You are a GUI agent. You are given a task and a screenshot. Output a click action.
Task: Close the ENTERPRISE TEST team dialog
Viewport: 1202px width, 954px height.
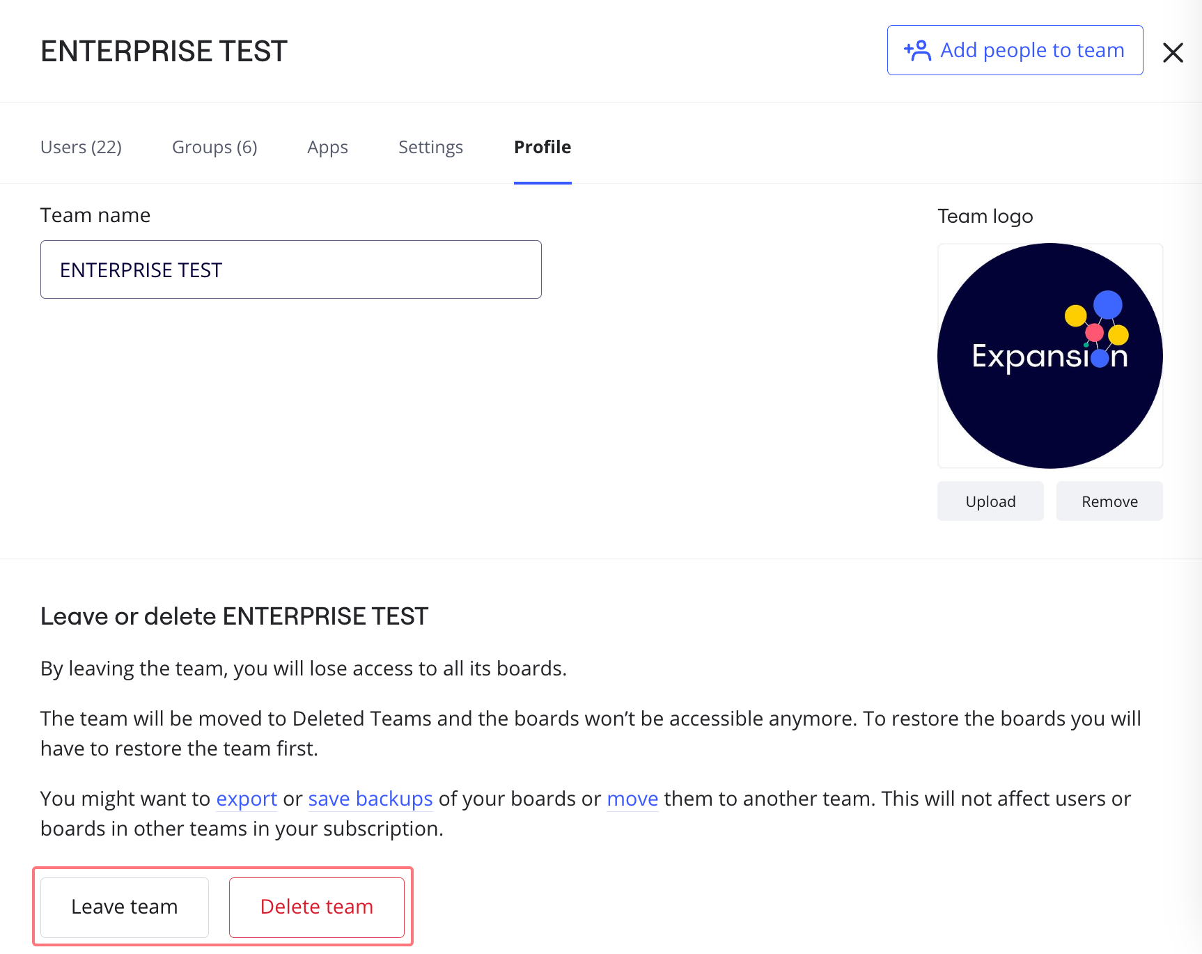[1173, 52]
